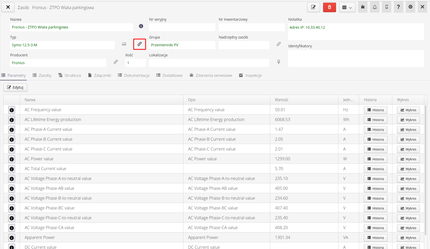The image size is (430, 249).
Task: Open notifications bell icon
Action: [375, 7]
